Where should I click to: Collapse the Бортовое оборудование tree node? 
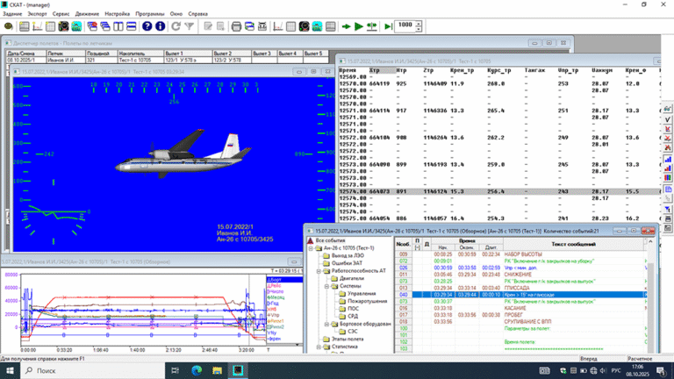coord(326,324)
